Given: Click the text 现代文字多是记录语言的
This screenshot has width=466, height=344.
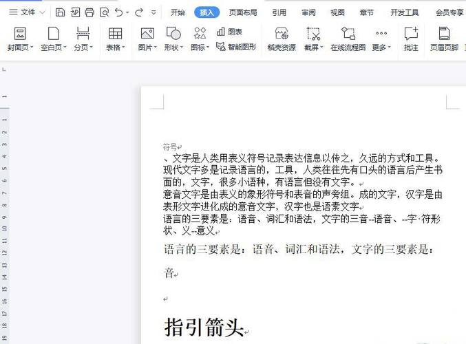Looking at the screenshot, I should coord(214,170).
